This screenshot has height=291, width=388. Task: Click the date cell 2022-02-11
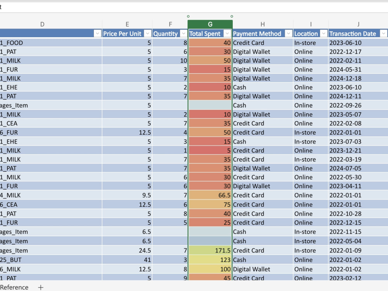pyautogui.click(x=358, y=61)
